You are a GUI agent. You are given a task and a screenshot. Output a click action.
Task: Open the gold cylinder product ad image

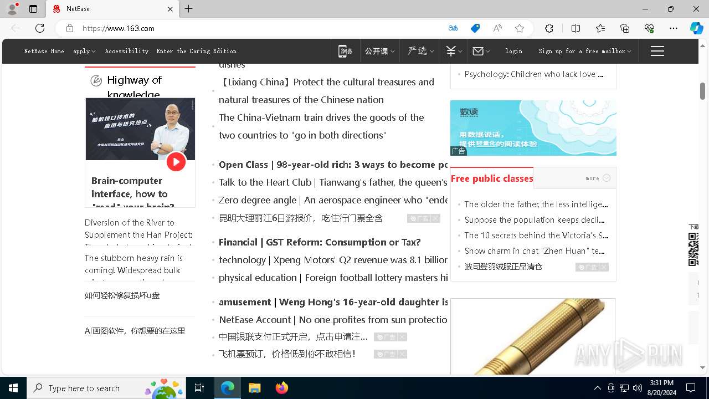tap(533, 336)
